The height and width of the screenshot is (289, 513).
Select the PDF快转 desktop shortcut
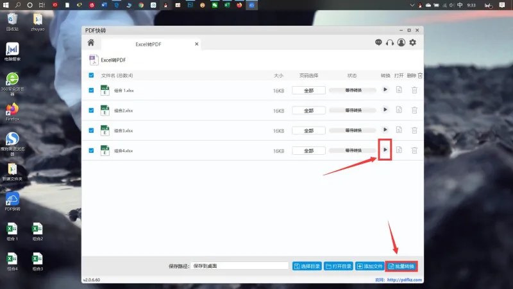12,202
